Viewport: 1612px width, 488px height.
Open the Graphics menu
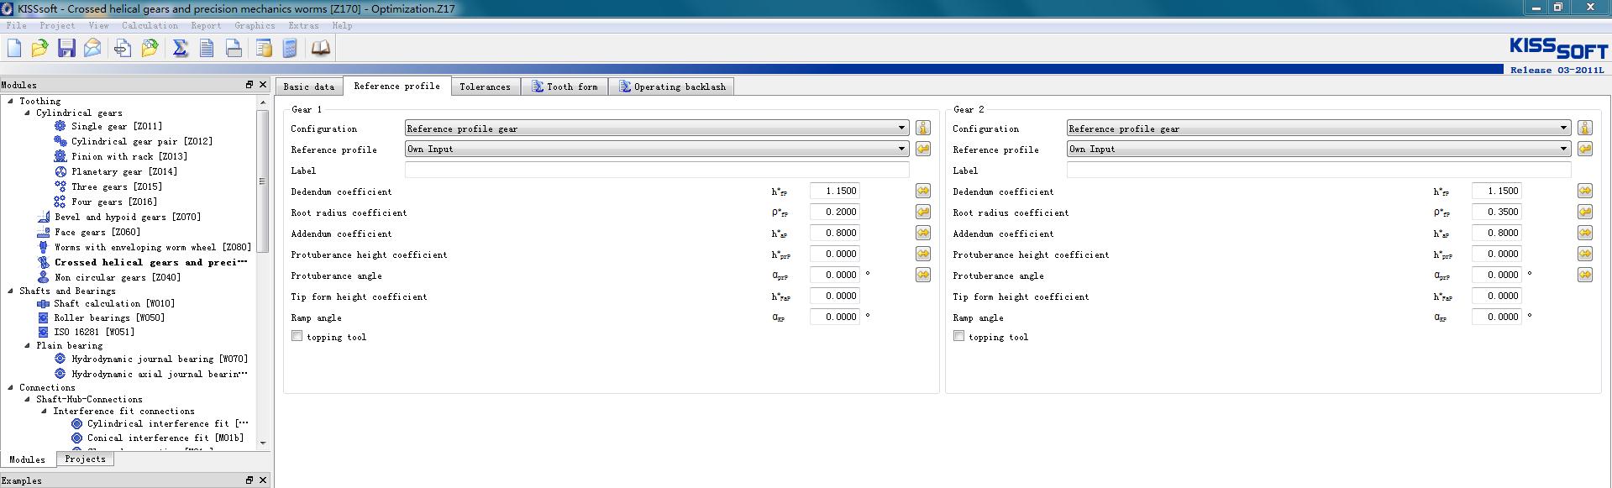[x=255, y=25]
